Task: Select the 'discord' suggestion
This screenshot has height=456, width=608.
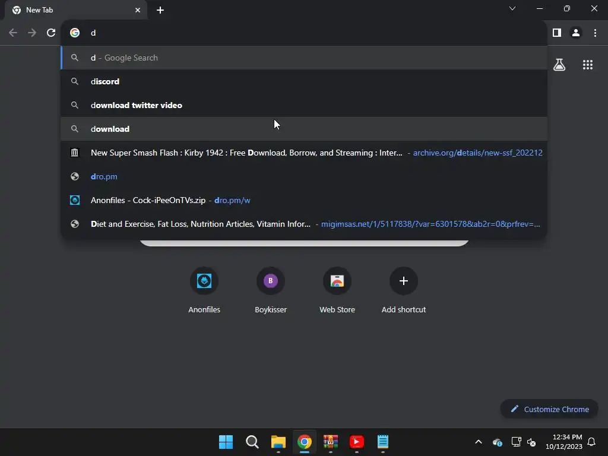Action: pyautogui.click(x=304, y=81)
